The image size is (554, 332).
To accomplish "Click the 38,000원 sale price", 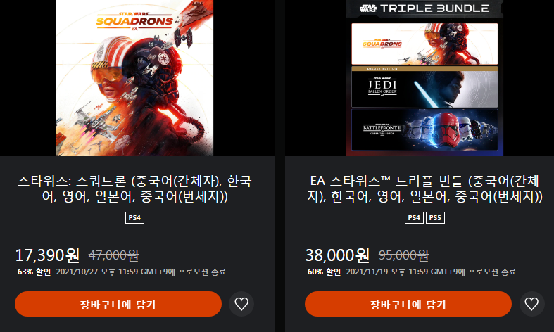I will (337, 255).
